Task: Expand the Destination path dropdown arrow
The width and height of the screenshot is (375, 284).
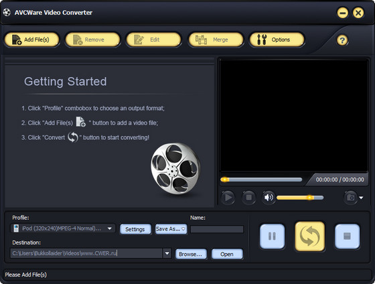Action: tap(167, 253)
